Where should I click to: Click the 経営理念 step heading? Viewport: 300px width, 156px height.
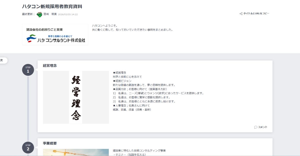coord(50,66)
